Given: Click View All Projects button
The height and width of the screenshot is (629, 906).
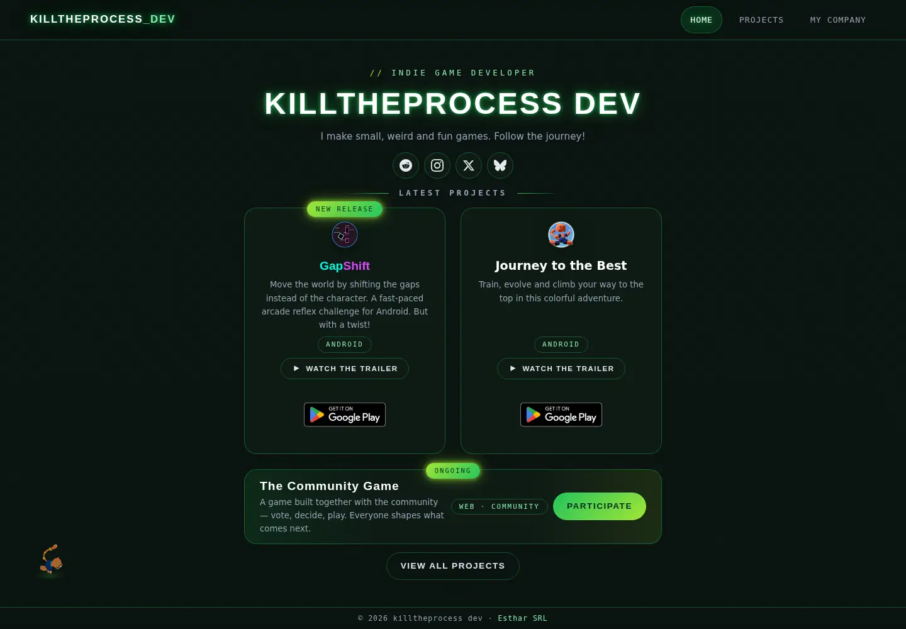Looking at the screenshot, I should click(x=453, y=566).
